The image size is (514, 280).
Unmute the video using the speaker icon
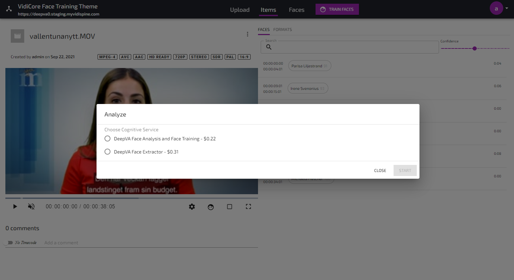[x=31, y=207]
